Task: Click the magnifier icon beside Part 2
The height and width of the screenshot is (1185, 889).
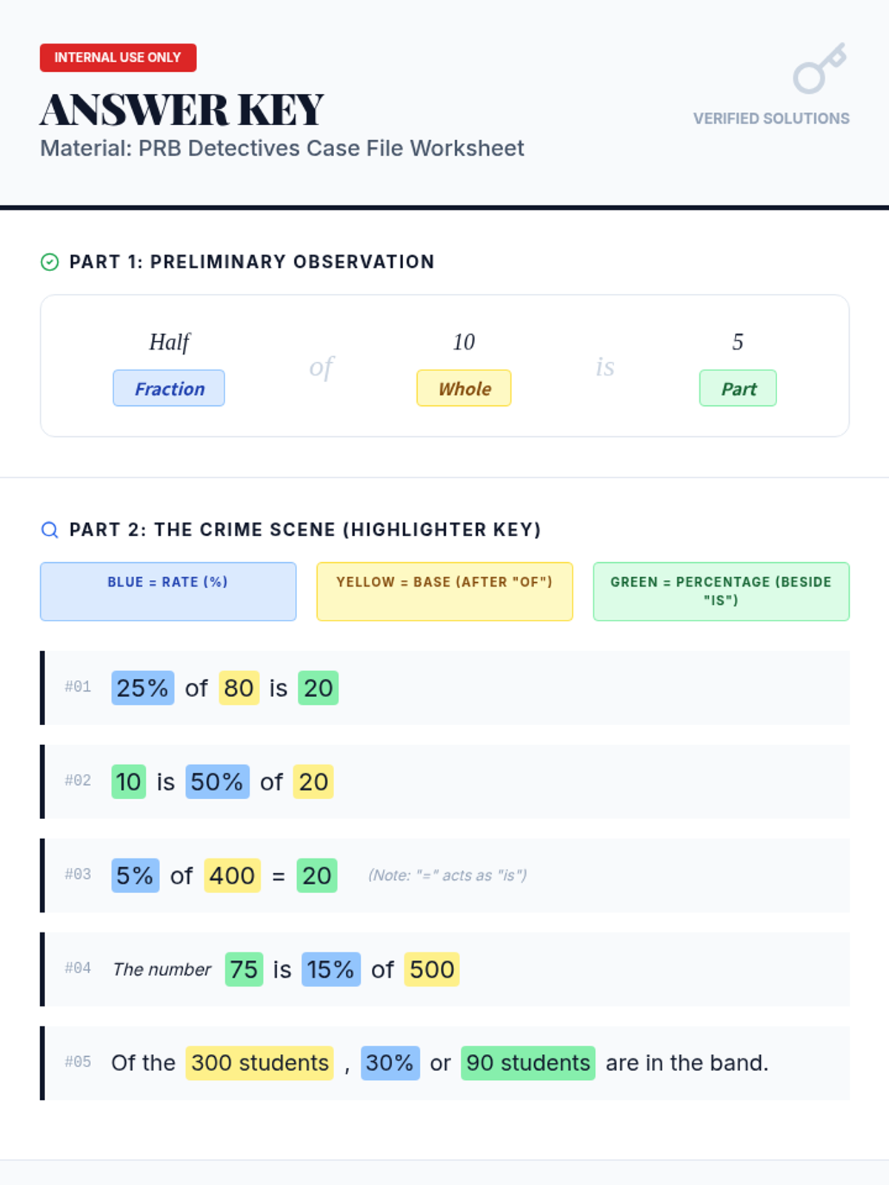Action: click(50, 530)
